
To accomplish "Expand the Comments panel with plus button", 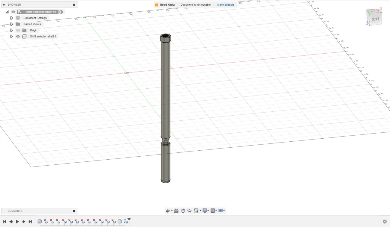I will 74,211.
